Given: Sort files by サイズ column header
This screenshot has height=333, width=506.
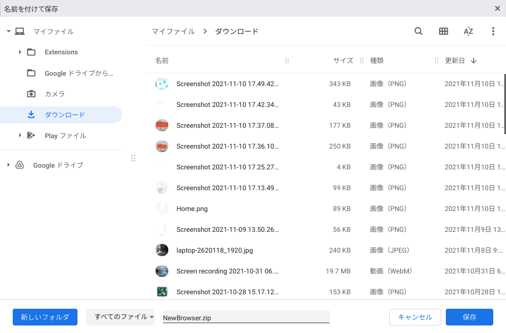Looking at the screenshot, I should (342, 61).
